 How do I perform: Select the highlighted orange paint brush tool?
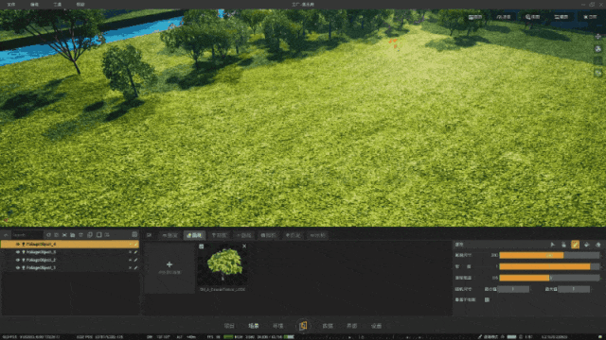pyautogui.click(x=575, y=245)
